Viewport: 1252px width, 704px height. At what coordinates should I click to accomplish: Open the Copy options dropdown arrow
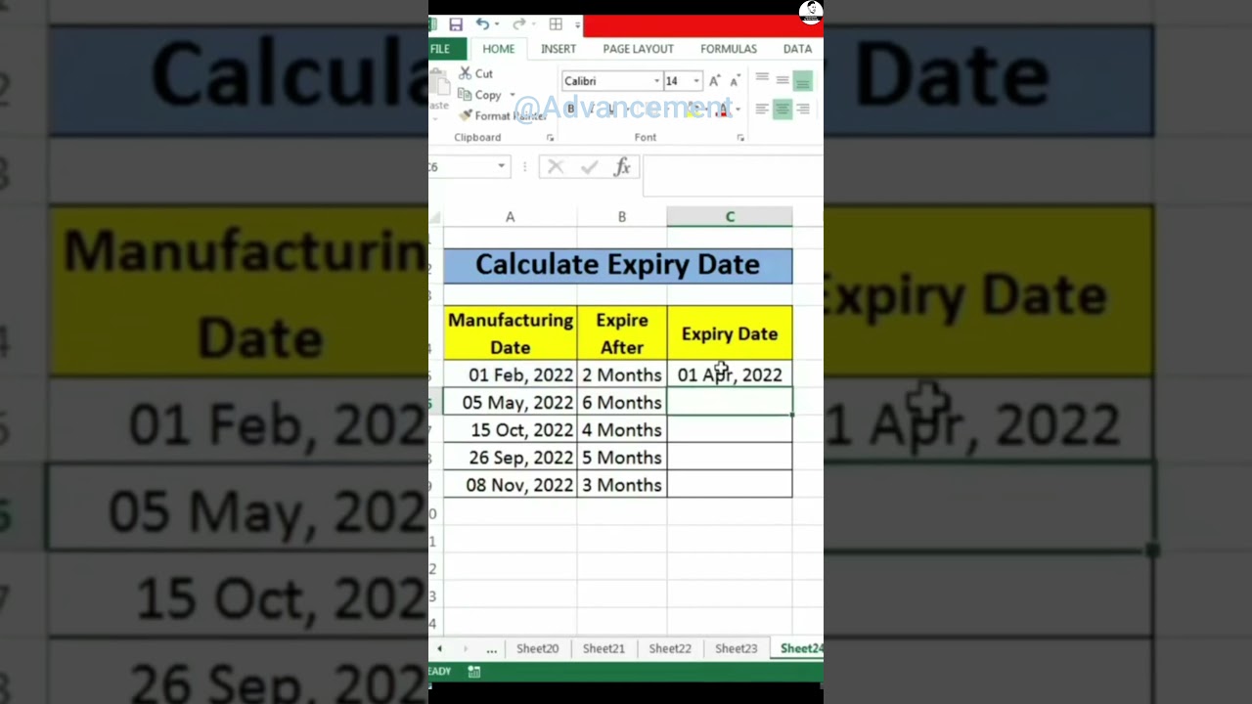(x=512, y=95)
